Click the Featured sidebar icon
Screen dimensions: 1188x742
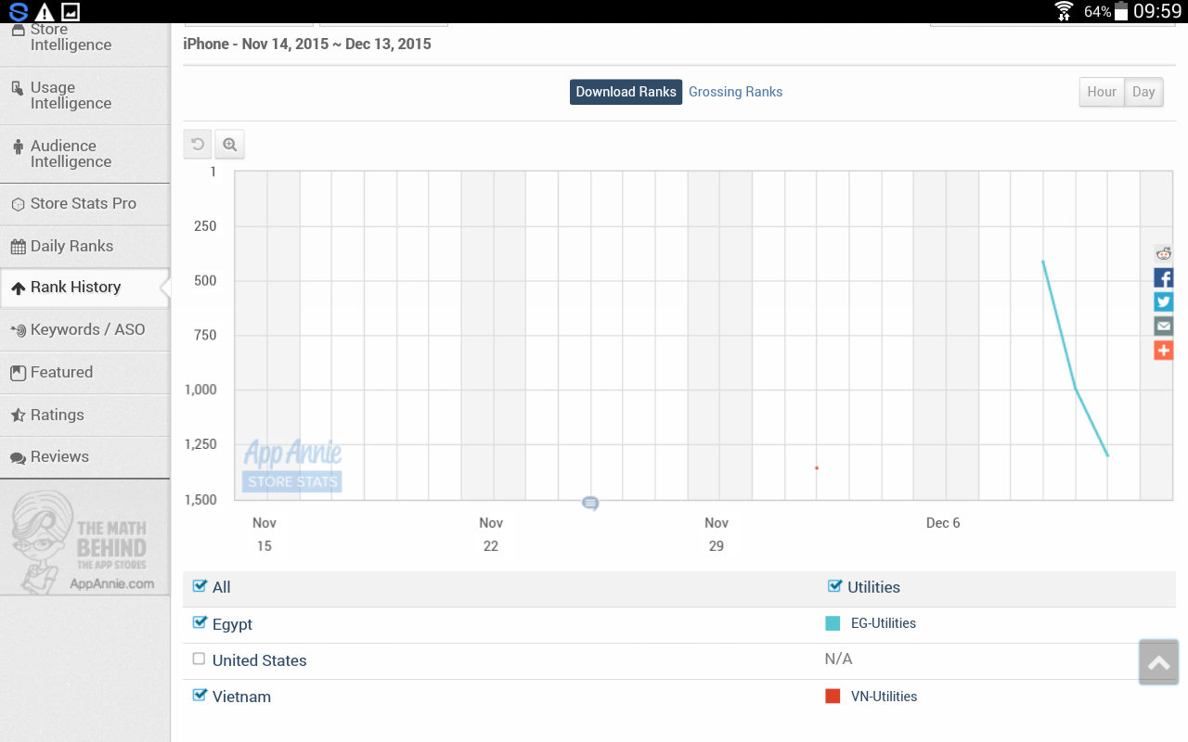[18, 373]
